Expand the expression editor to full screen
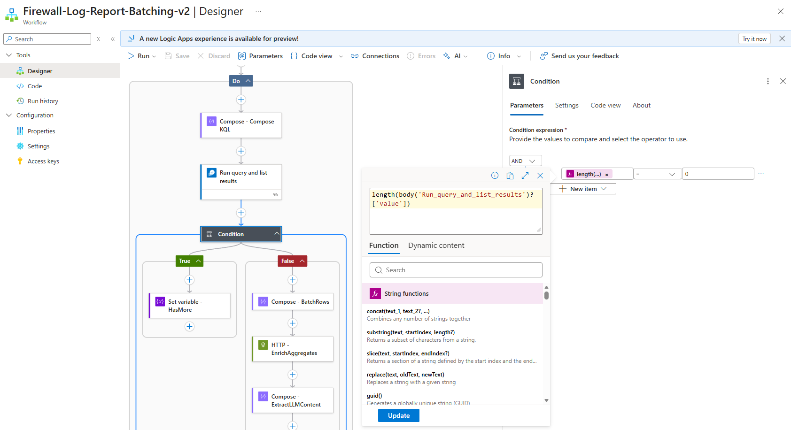The image size is (791, 430). pyautogui.click(x=525, y=176)
